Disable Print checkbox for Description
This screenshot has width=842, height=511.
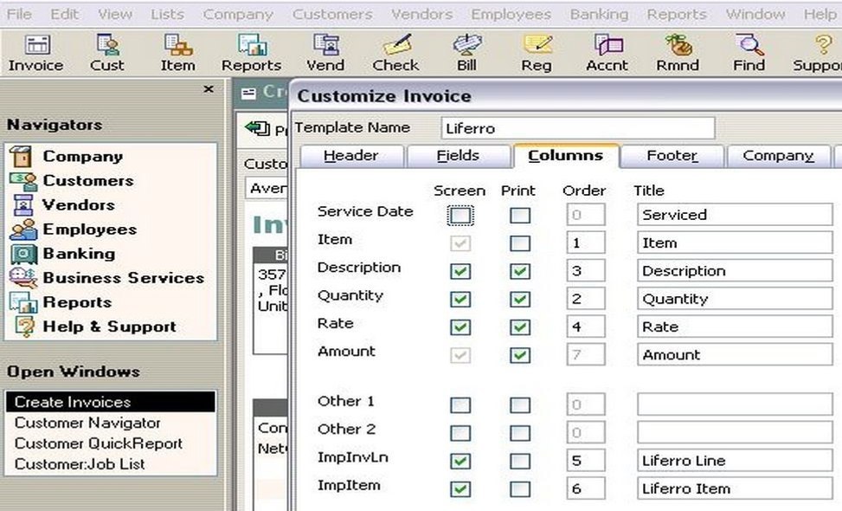(518, 269)
